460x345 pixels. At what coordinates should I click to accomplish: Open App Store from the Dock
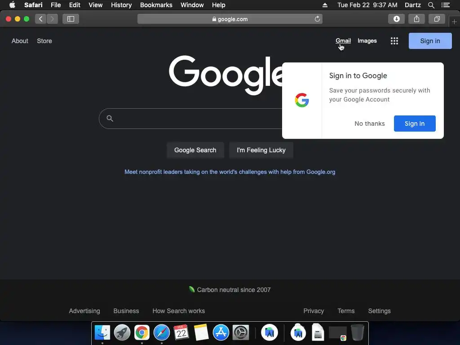[221, 333]
